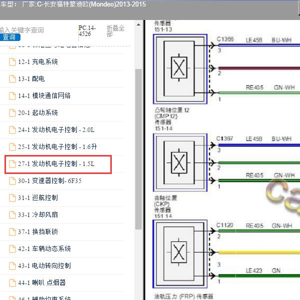Screen dimensions: 300x300
Task: Click document icon beside 44-1 喇叭 点烟器
Action: [12, 283]
